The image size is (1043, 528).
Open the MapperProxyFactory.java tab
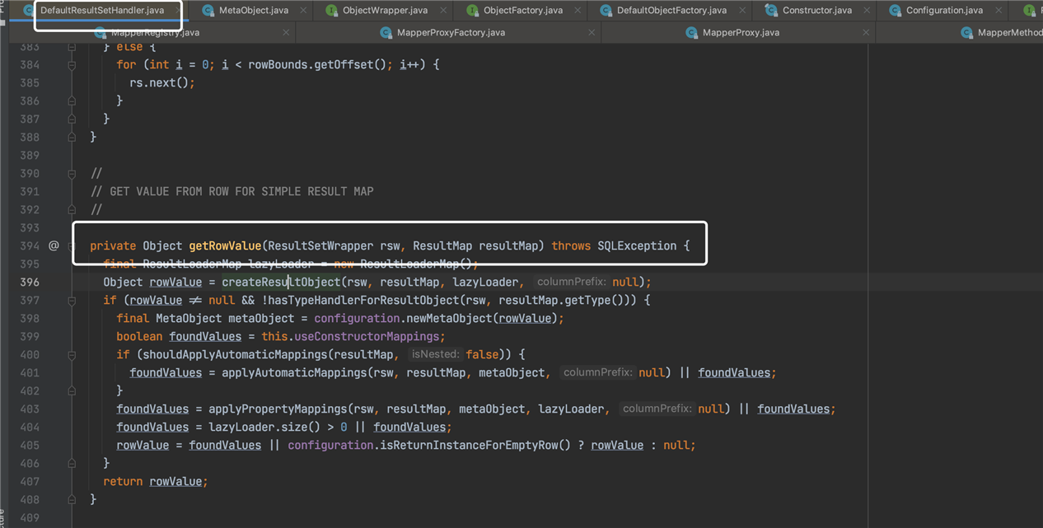tap(451, 32)
